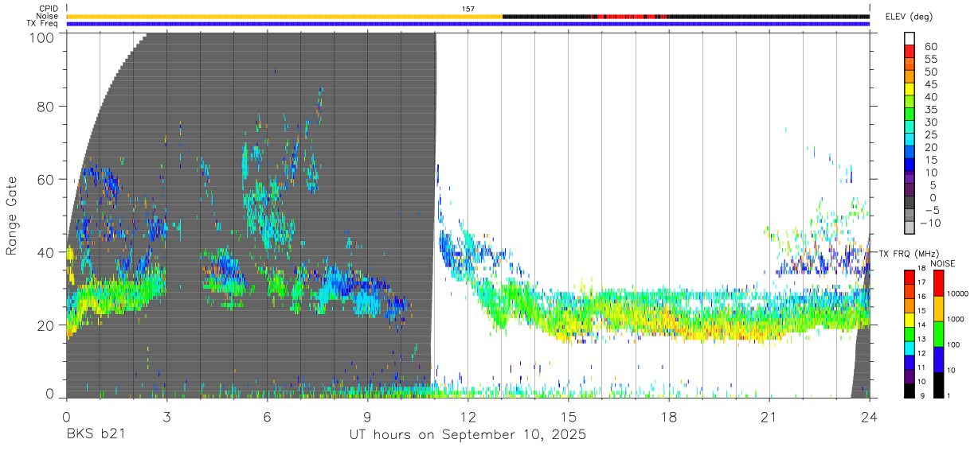Click the x-axis tick label 18
This screenshot has width=978, height=451.
669,416
